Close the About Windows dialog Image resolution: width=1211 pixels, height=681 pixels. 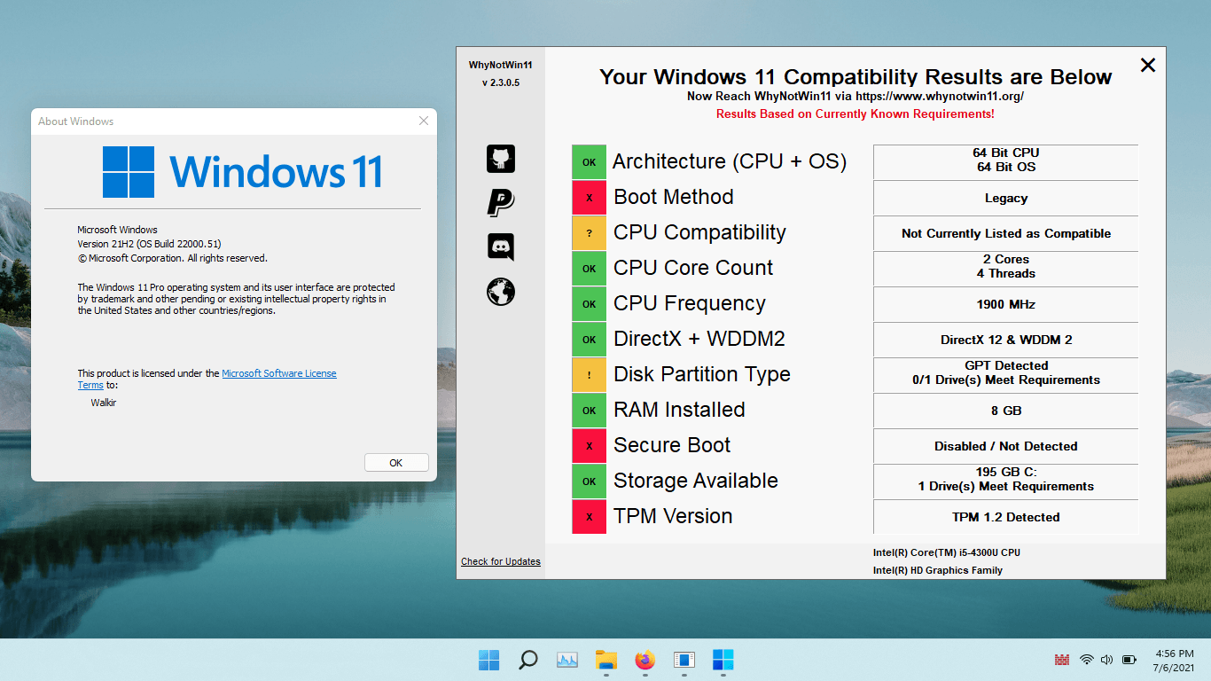[424, 121]
